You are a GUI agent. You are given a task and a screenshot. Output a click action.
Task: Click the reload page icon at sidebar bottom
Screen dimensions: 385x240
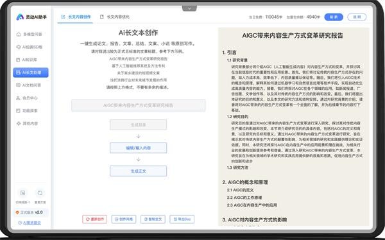(x=40, y=193)
